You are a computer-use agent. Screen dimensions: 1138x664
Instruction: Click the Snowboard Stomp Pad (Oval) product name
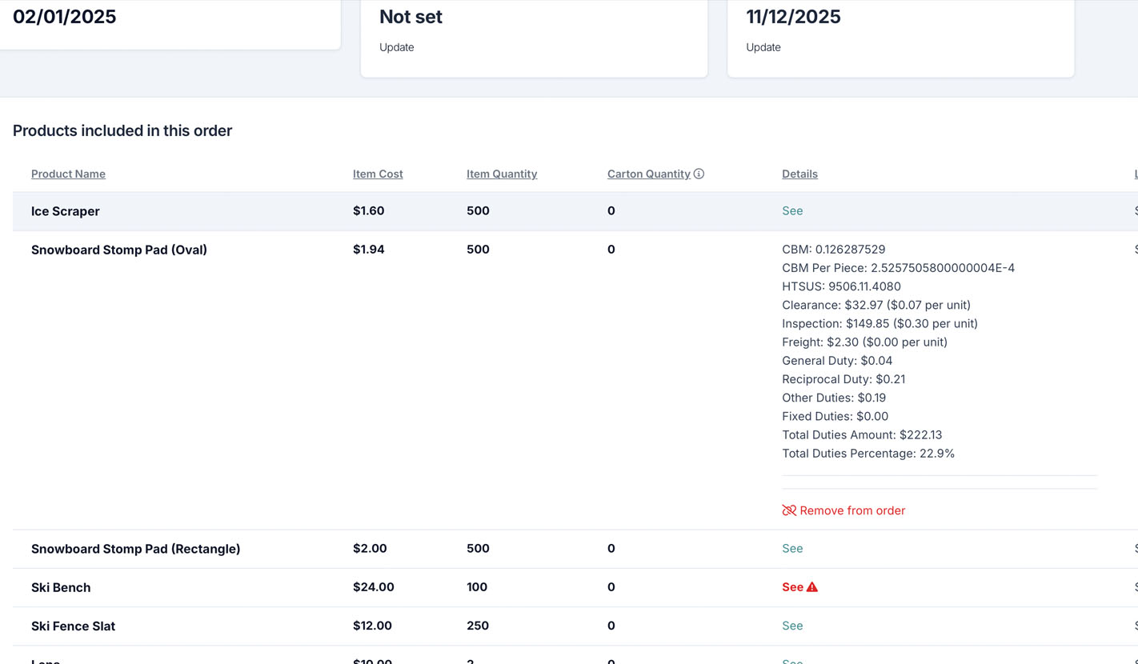tap(119, 250)
